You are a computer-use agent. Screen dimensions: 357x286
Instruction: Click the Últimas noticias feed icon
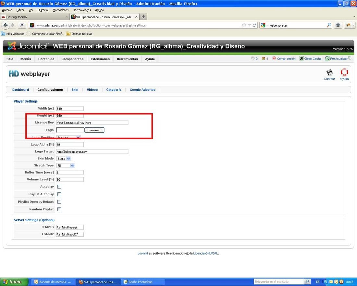coord(68,34)
